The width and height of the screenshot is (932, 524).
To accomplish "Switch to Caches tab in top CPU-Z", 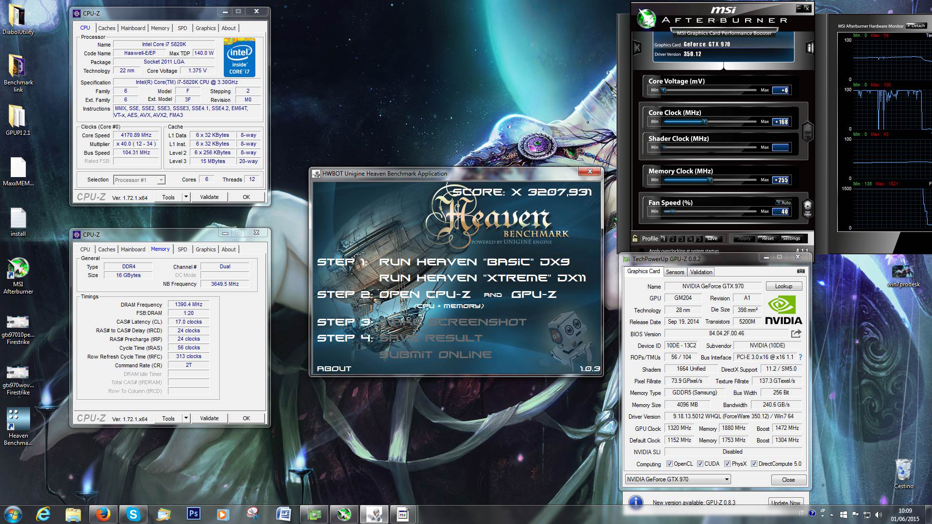I will point(106,28).
